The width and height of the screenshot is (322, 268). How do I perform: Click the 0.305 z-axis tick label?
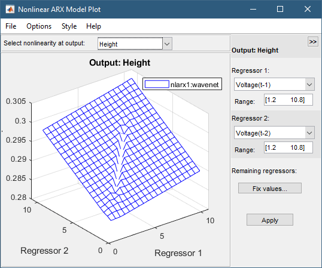pyautogui.click(x=16, y=101)
